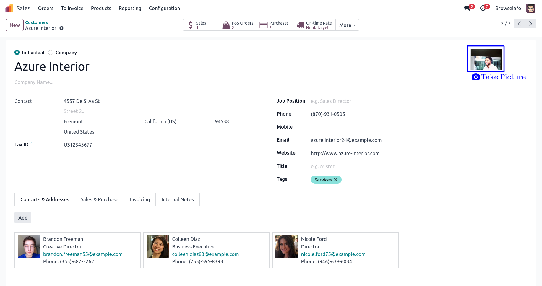Remove the Services tag with its X

[x=335, y=180]
